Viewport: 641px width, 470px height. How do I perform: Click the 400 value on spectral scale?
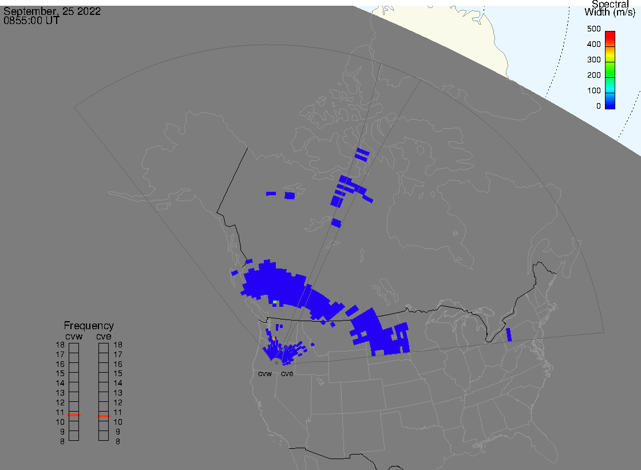[593, 44]
